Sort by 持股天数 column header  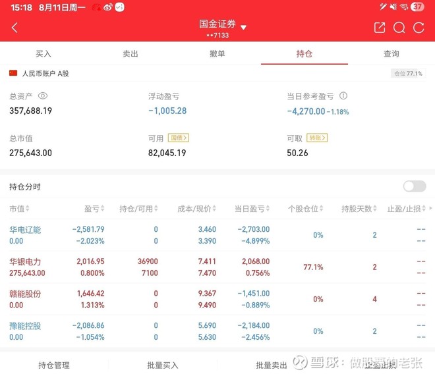click(359, 209)
